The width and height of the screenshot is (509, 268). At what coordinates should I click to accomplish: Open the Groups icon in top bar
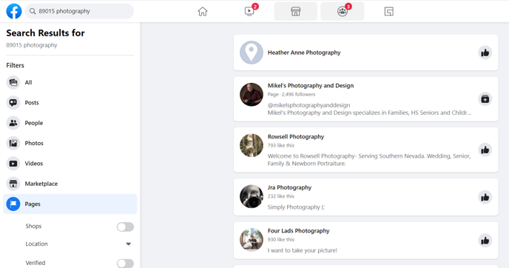342,11
